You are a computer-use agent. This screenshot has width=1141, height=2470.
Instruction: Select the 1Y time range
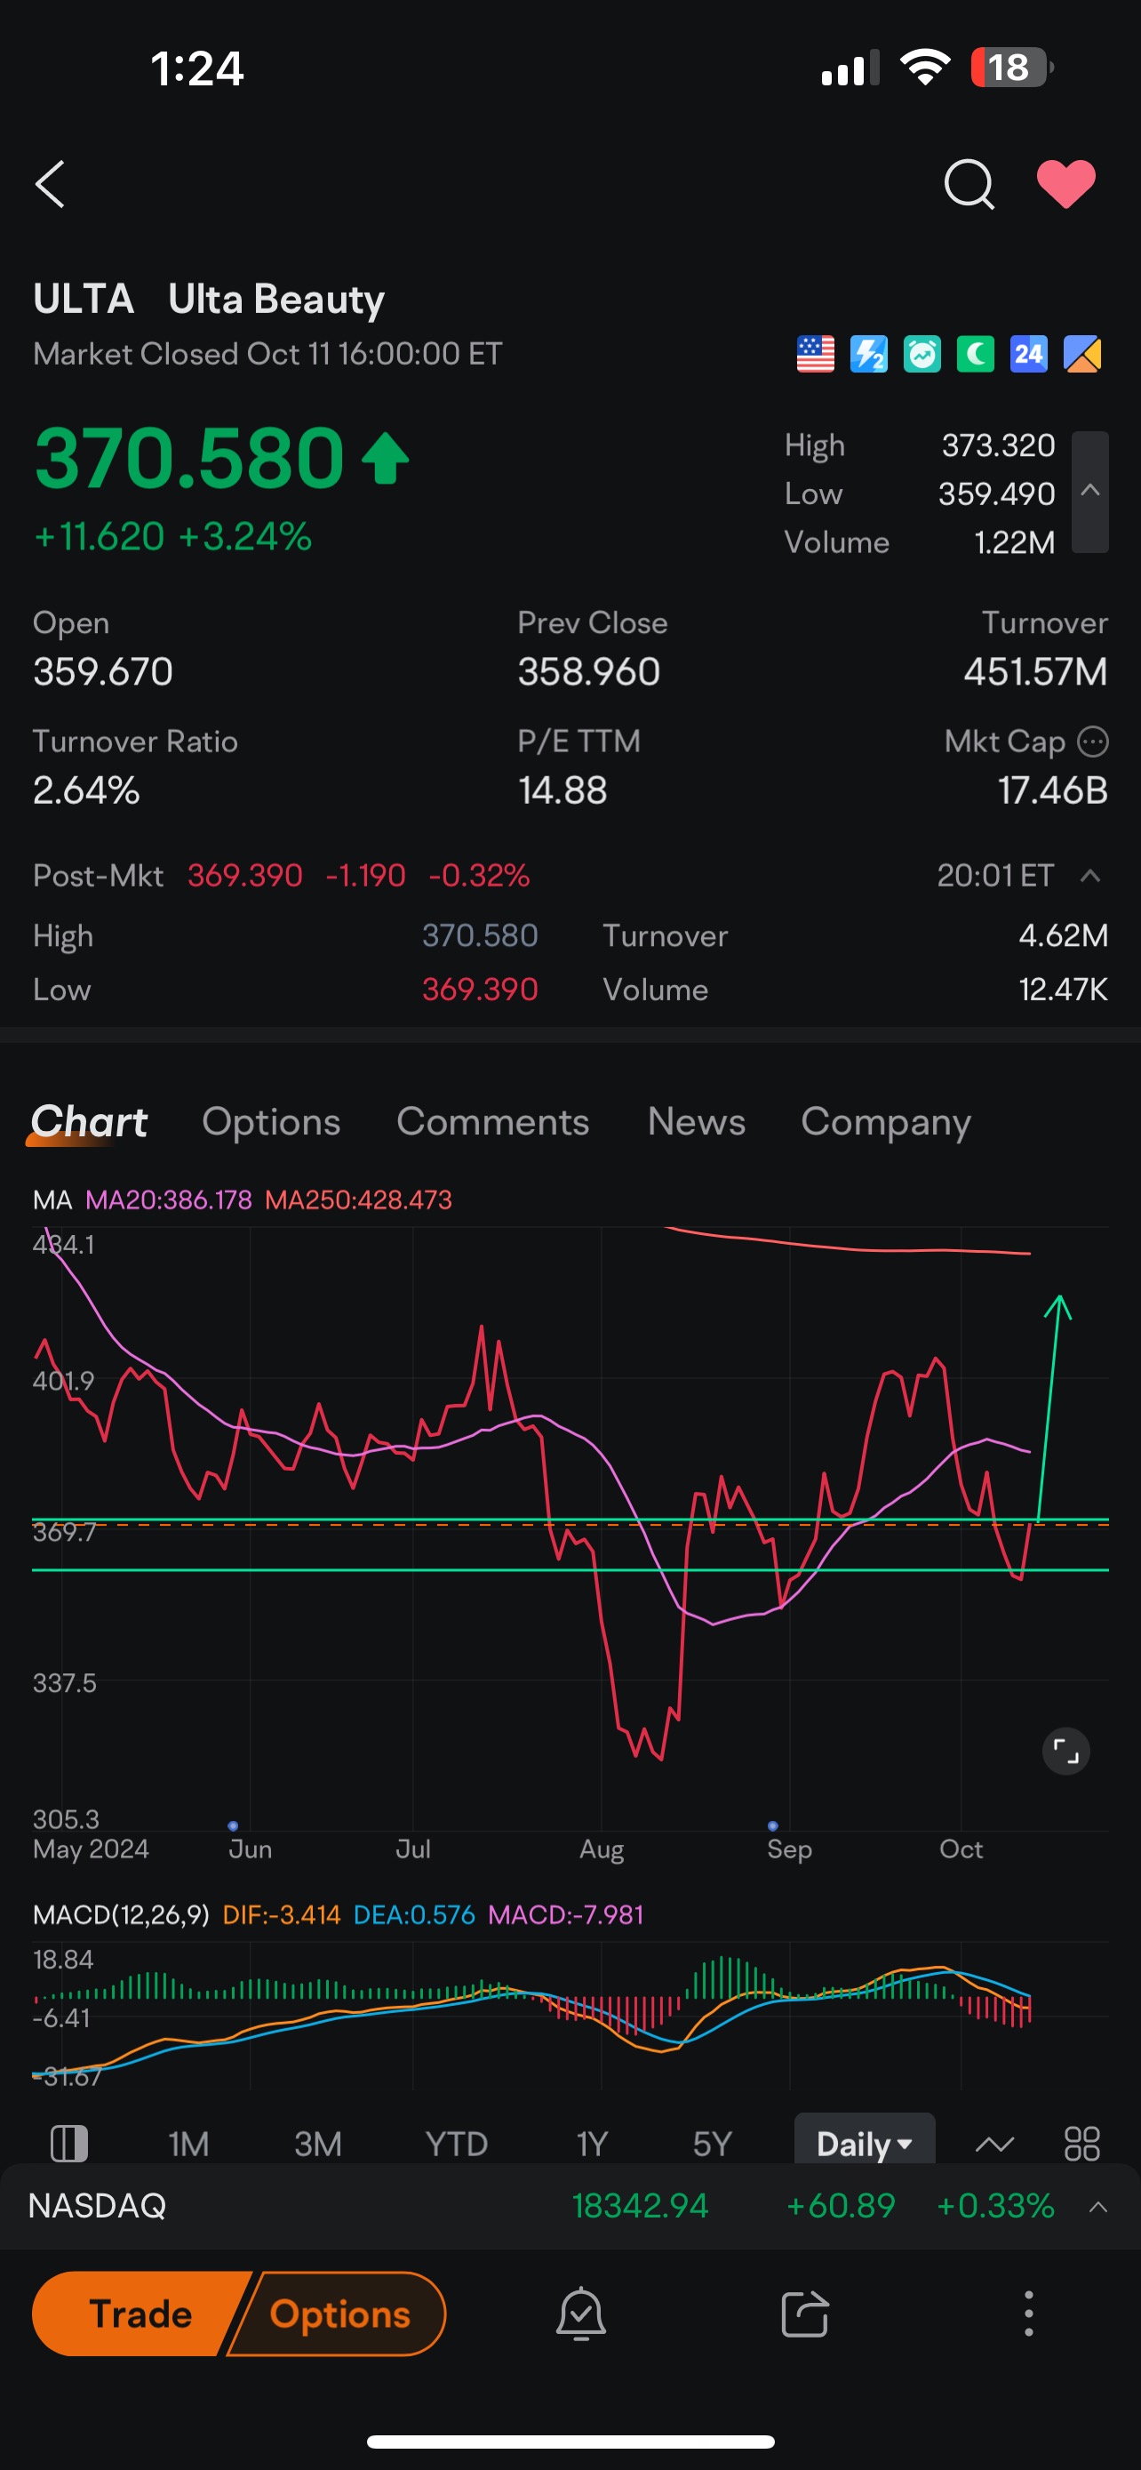[591, 2144]
